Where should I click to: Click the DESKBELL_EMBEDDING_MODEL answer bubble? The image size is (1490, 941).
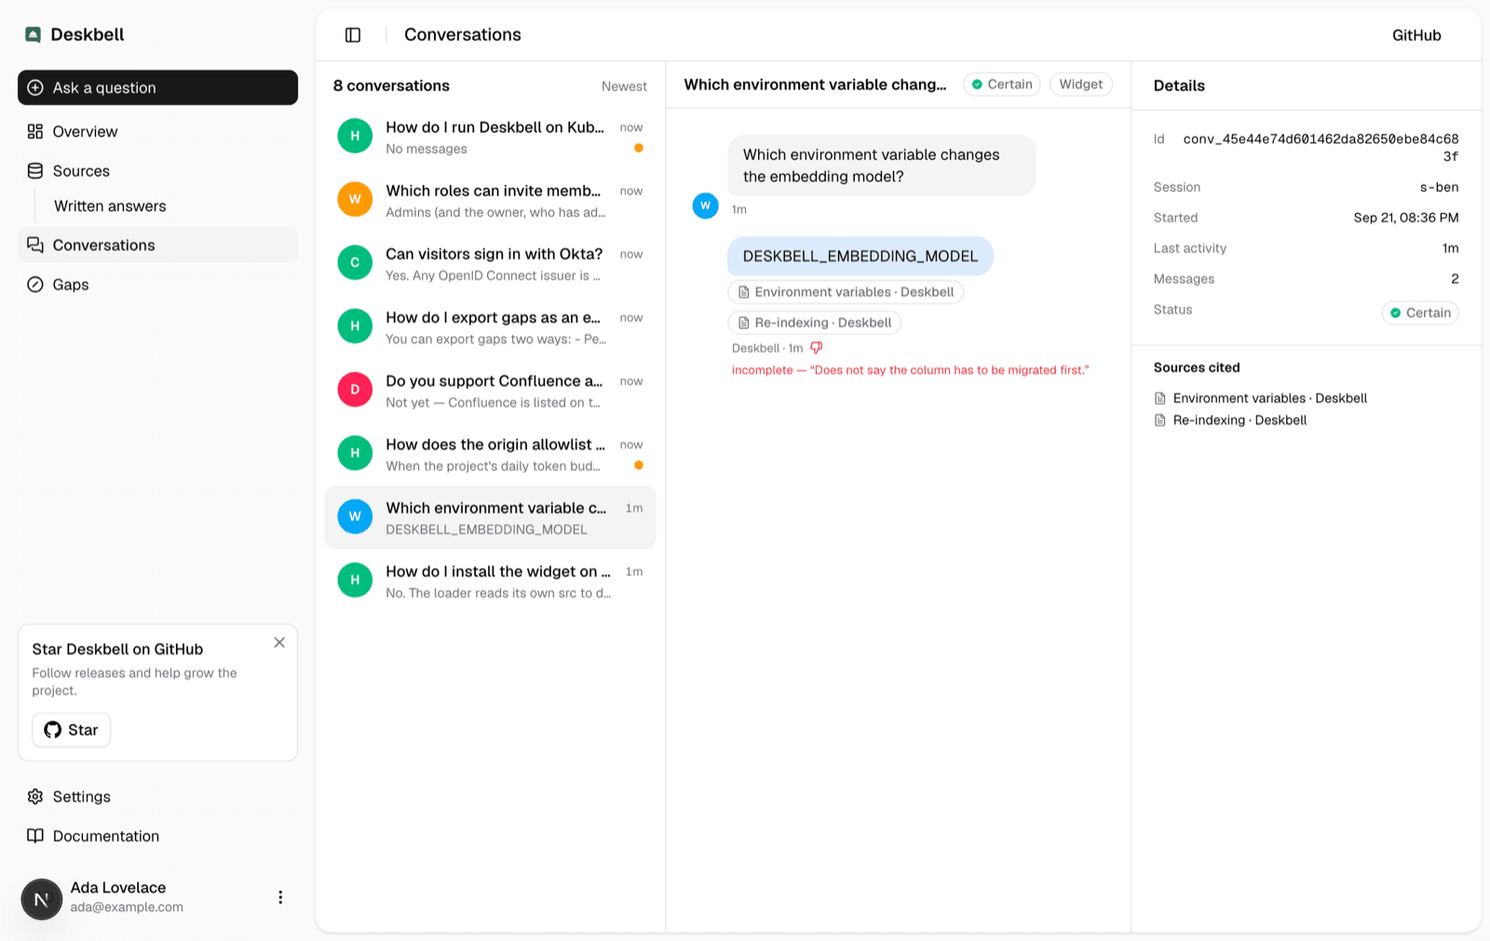(860, 256)
